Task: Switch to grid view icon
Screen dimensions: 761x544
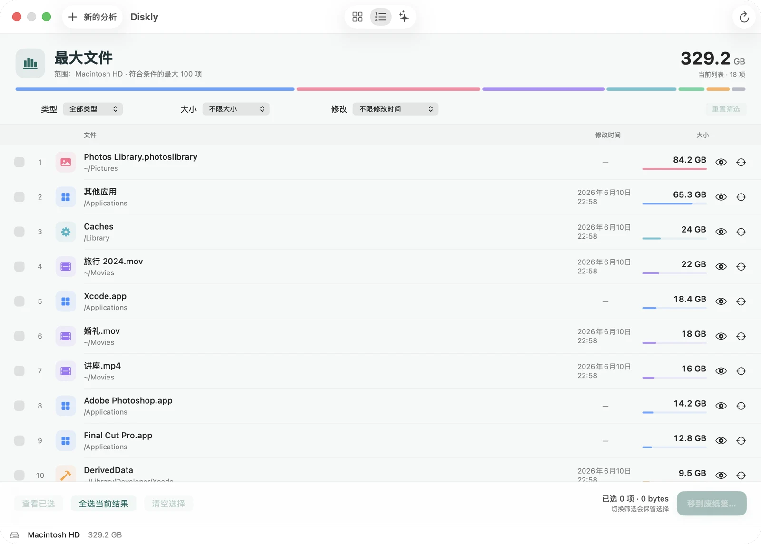Action: [x=358, y=17]
